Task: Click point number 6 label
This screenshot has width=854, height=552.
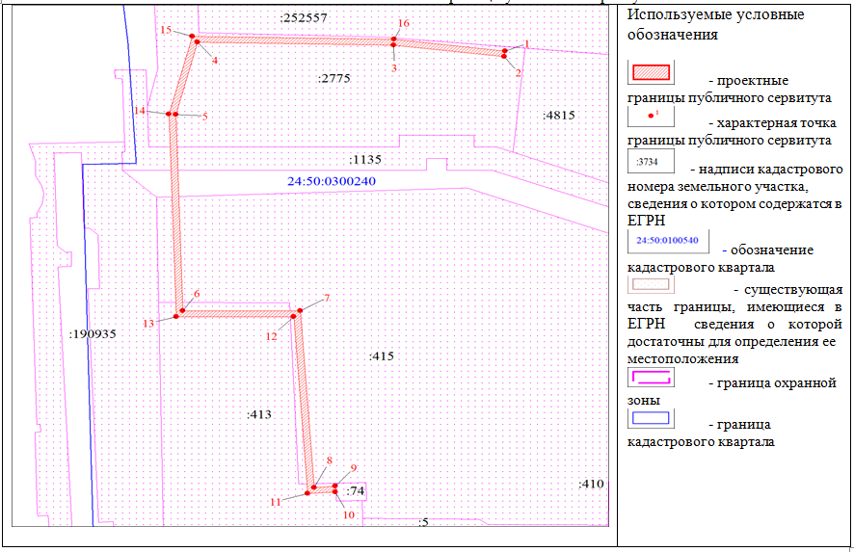Action: pyautogui.click(x=197, y=294)
